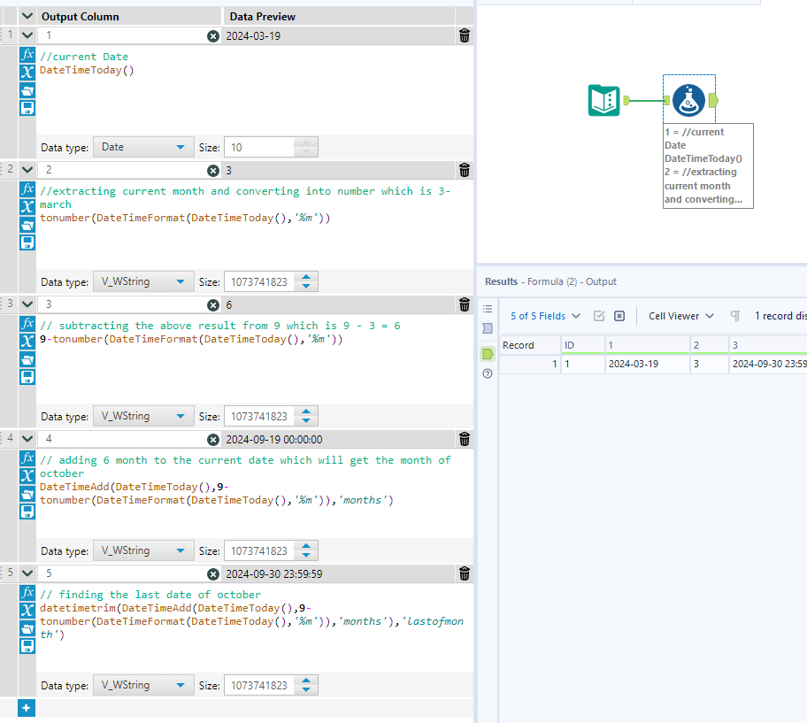Viewport: 807px width, 723px height.
Task: Select the Formula tool on the canvas
Action: pos(689,100)
